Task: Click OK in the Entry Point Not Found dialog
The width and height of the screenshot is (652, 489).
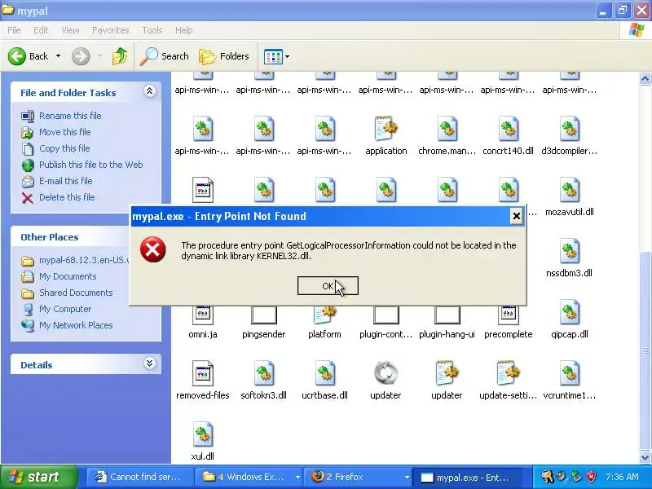Action: [328, 286]
